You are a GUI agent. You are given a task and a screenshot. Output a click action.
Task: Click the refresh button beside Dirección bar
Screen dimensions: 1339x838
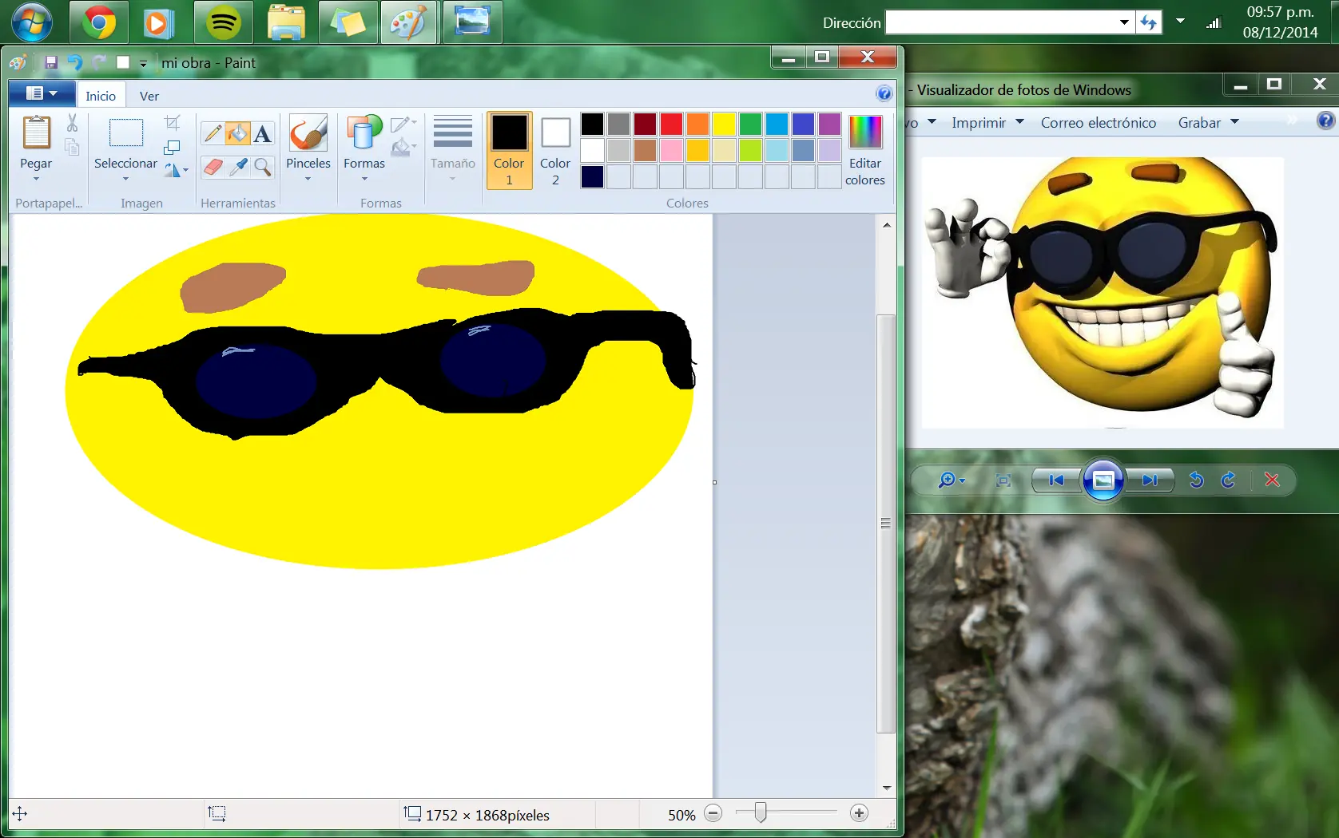[1149, 22]
